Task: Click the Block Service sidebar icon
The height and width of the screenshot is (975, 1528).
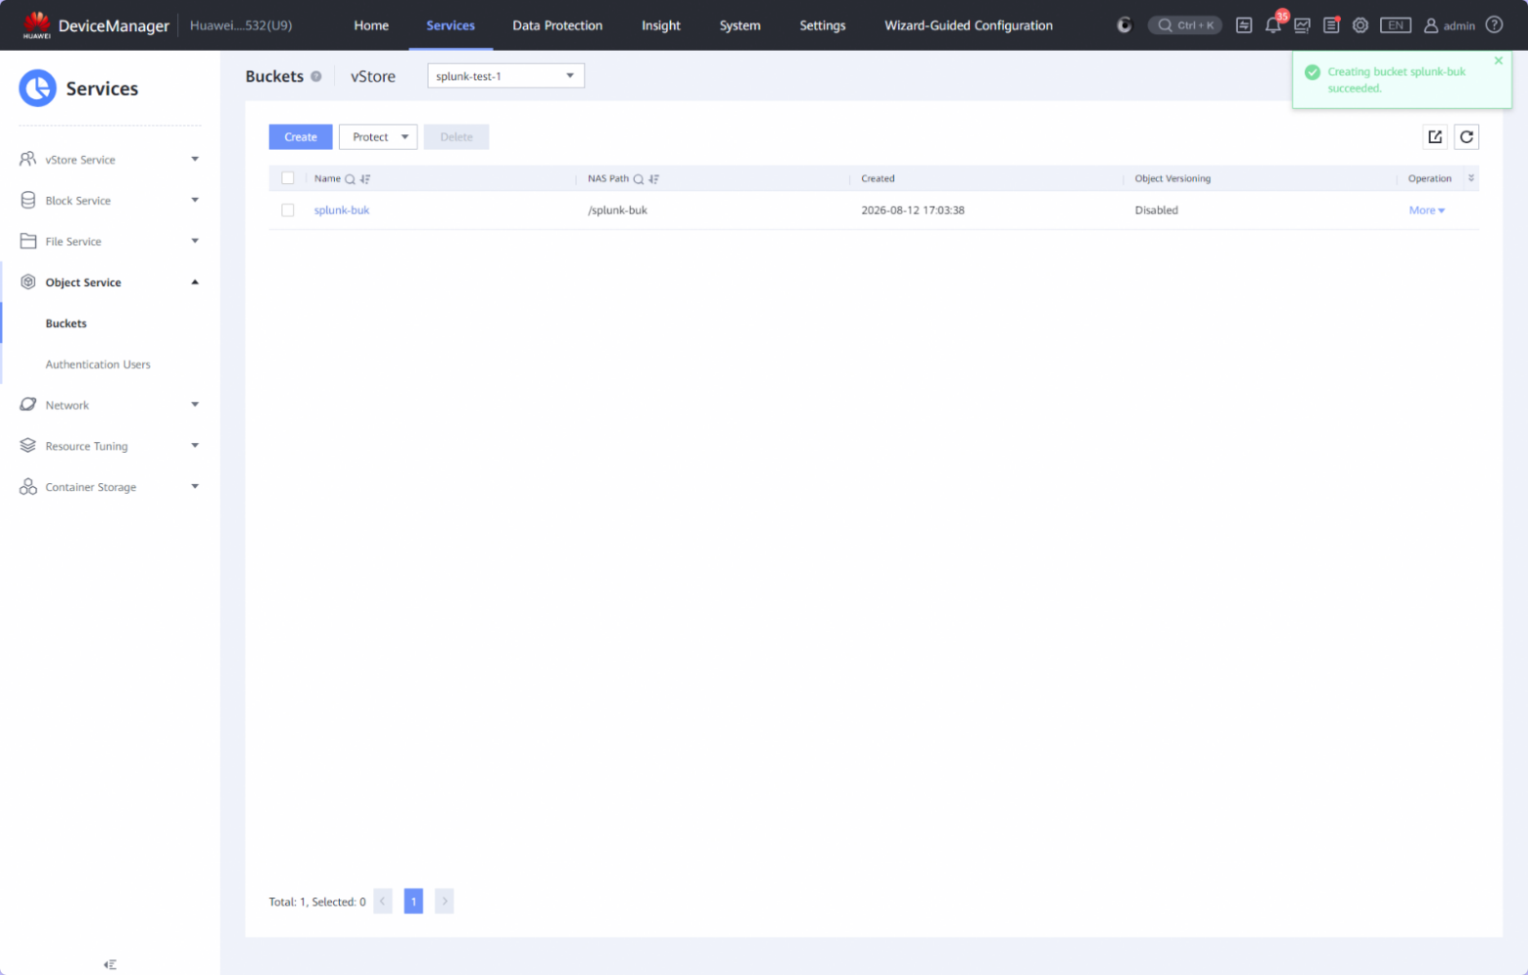Action: click(x=28, y=200)
